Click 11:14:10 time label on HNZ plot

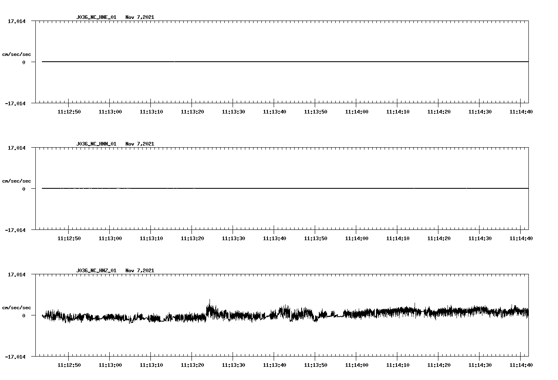398,365
